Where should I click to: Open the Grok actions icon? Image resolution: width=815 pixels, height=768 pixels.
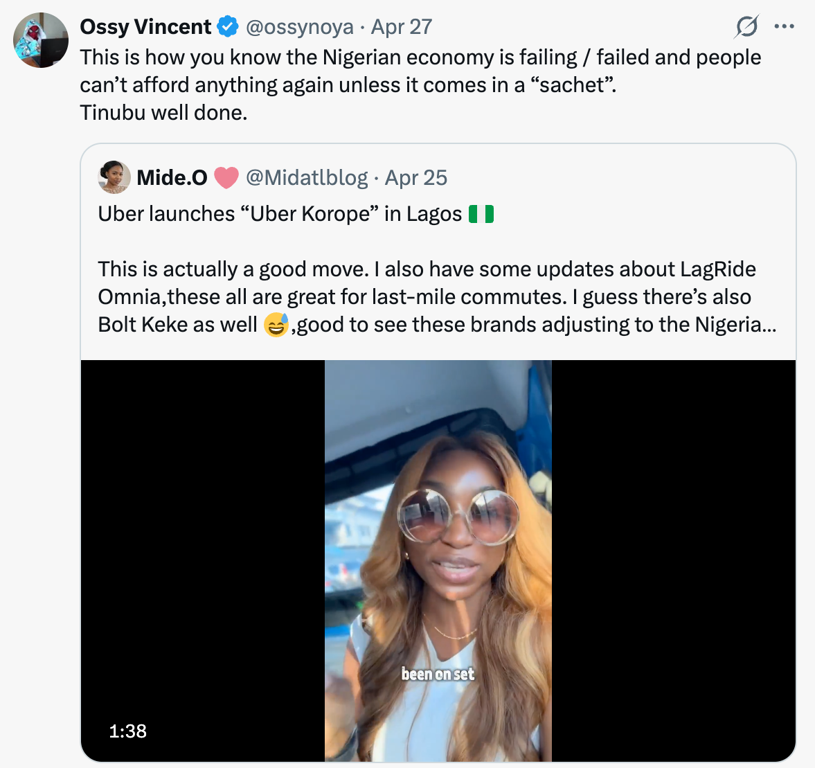(x=746, y=27)
